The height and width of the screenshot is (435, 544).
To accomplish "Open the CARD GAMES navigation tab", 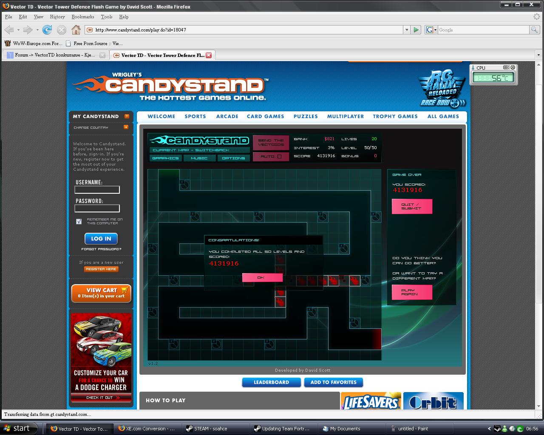I will (266, 116).
